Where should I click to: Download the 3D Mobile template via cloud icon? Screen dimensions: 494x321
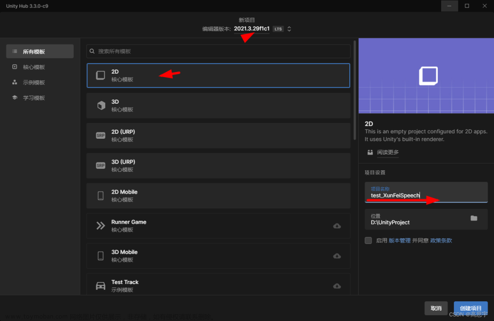pyautogui.click(x=337, y=256)
